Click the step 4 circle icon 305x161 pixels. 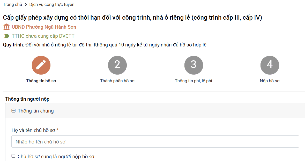click(x=270, y=65)
